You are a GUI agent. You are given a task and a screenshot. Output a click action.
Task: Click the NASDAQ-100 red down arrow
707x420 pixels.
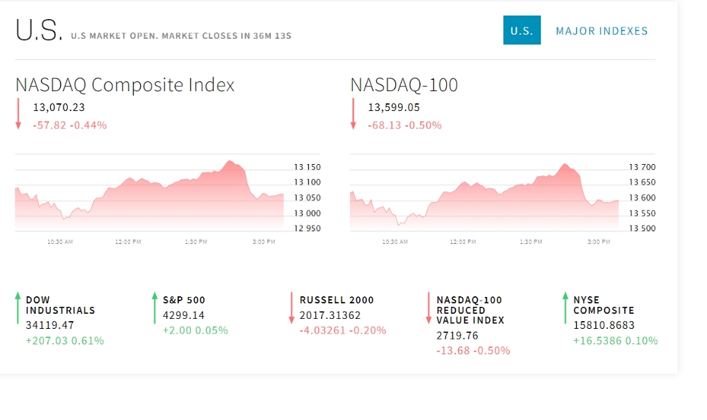tap(353, 114)
